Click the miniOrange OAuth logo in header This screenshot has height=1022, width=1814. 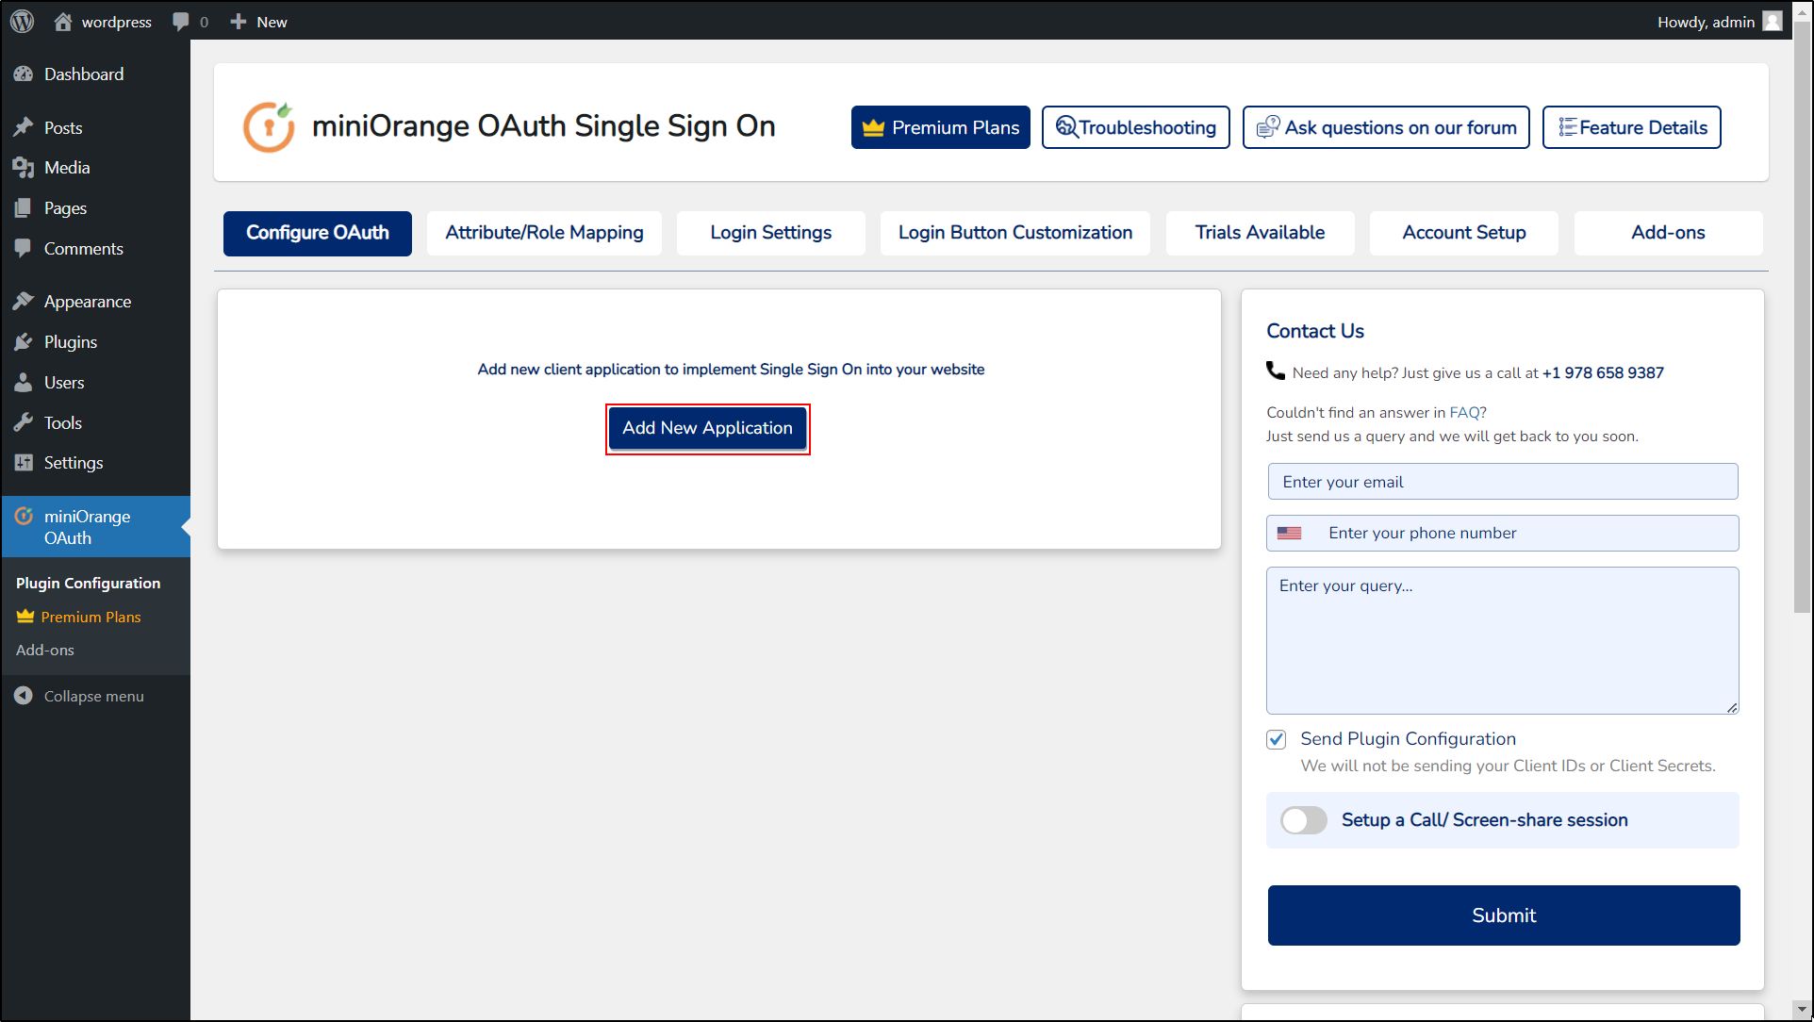269,126
